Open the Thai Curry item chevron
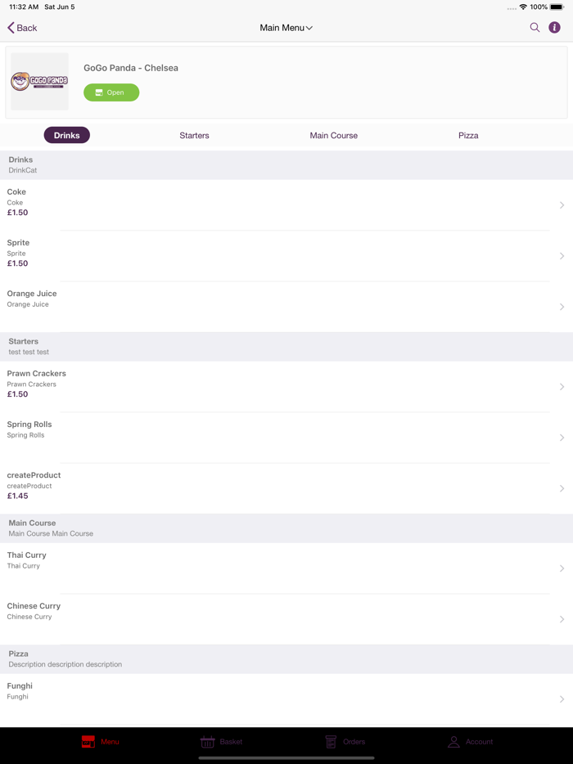 [x=562, y=569]
